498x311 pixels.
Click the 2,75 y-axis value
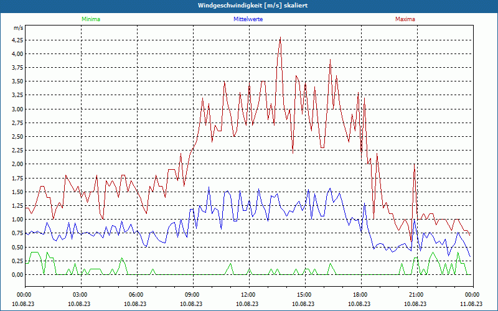tap(17, 123)
